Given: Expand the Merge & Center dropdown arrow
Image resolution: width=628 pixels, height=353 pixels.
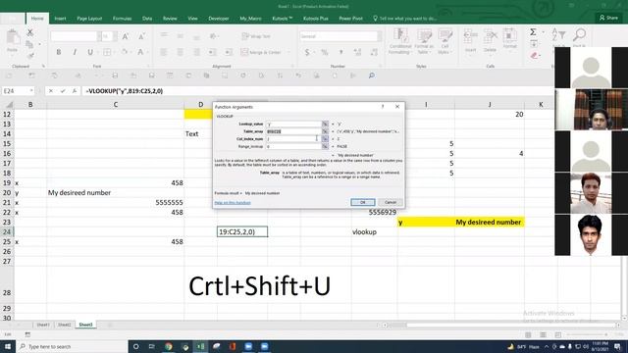Looking at the screenshot, I should (x=288, y=52).
